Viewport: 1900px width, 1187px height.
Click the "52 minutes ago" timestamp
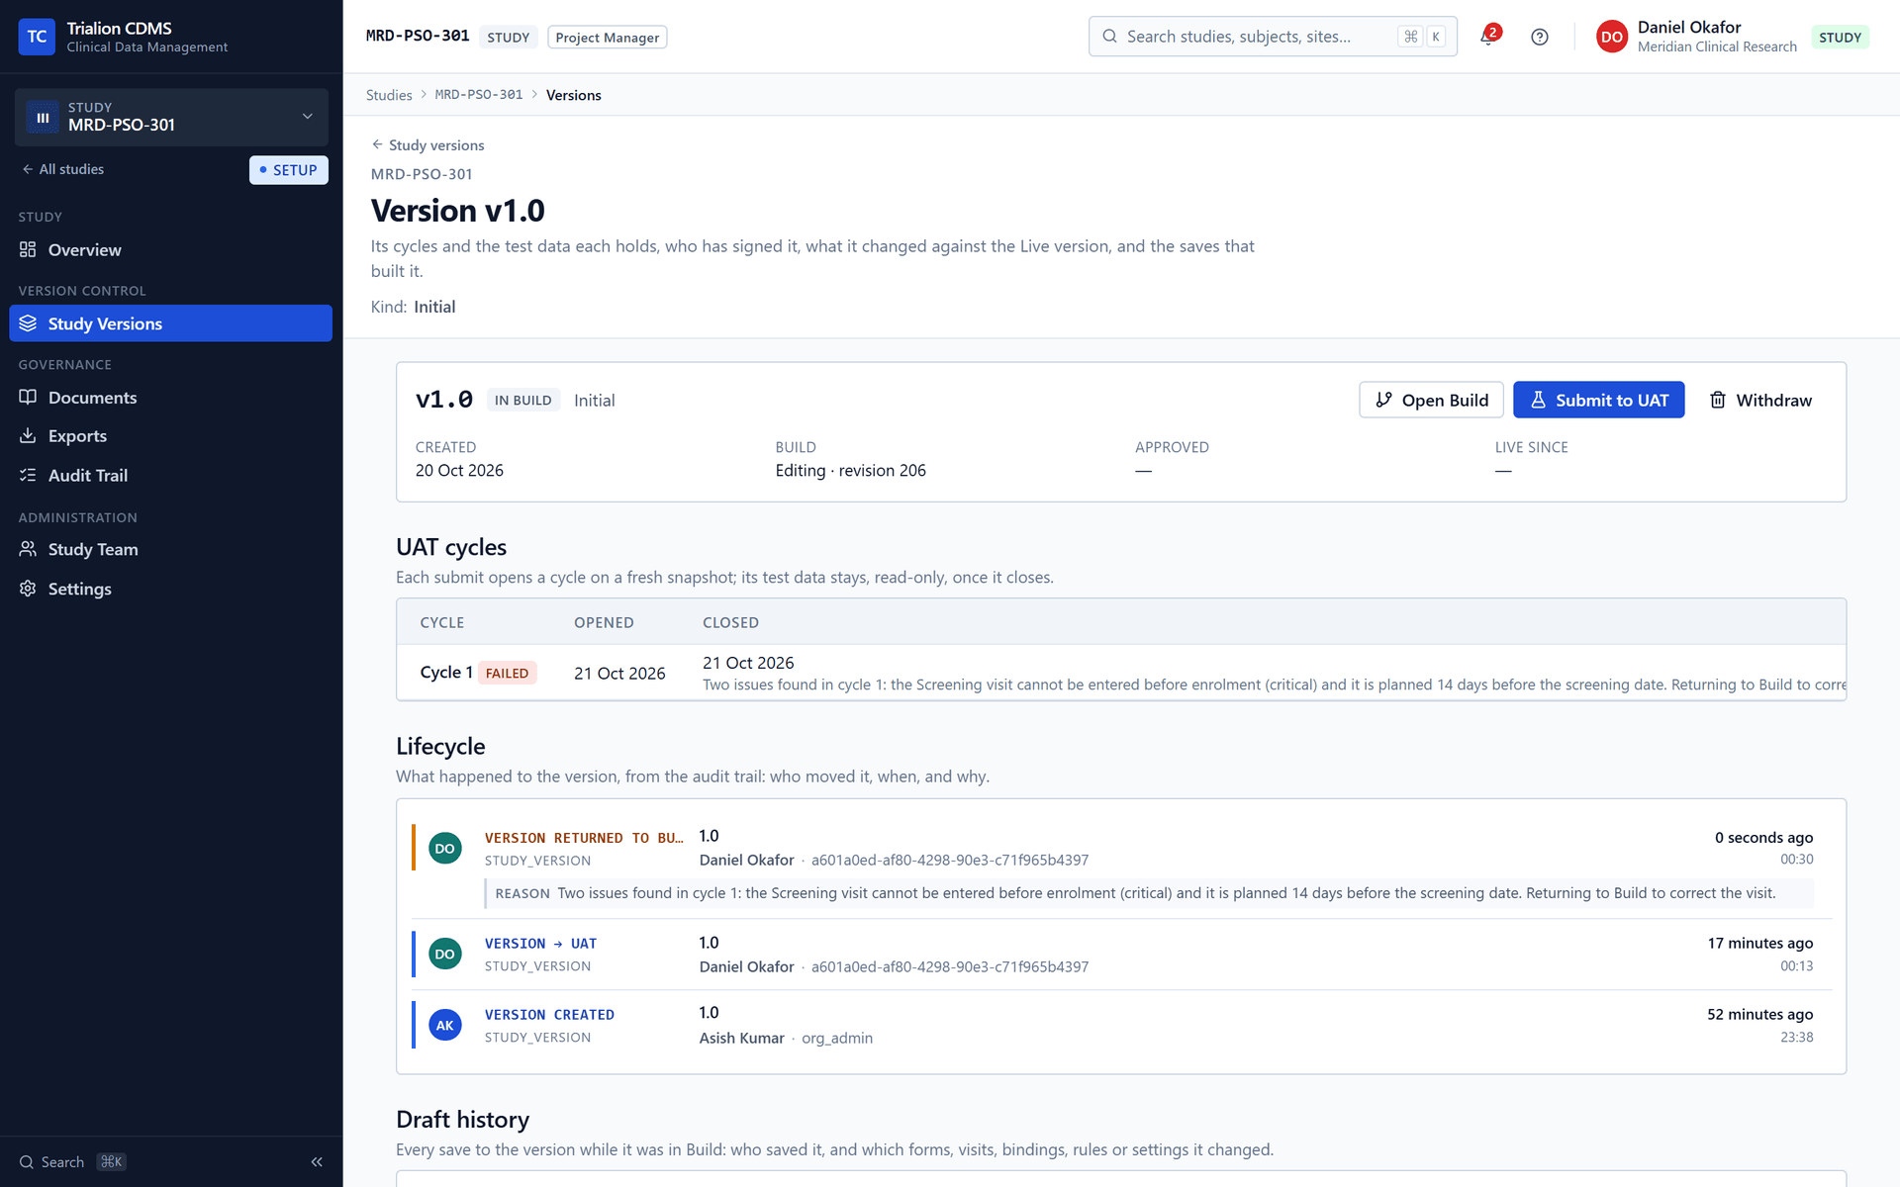[x=1759, y=1015]
